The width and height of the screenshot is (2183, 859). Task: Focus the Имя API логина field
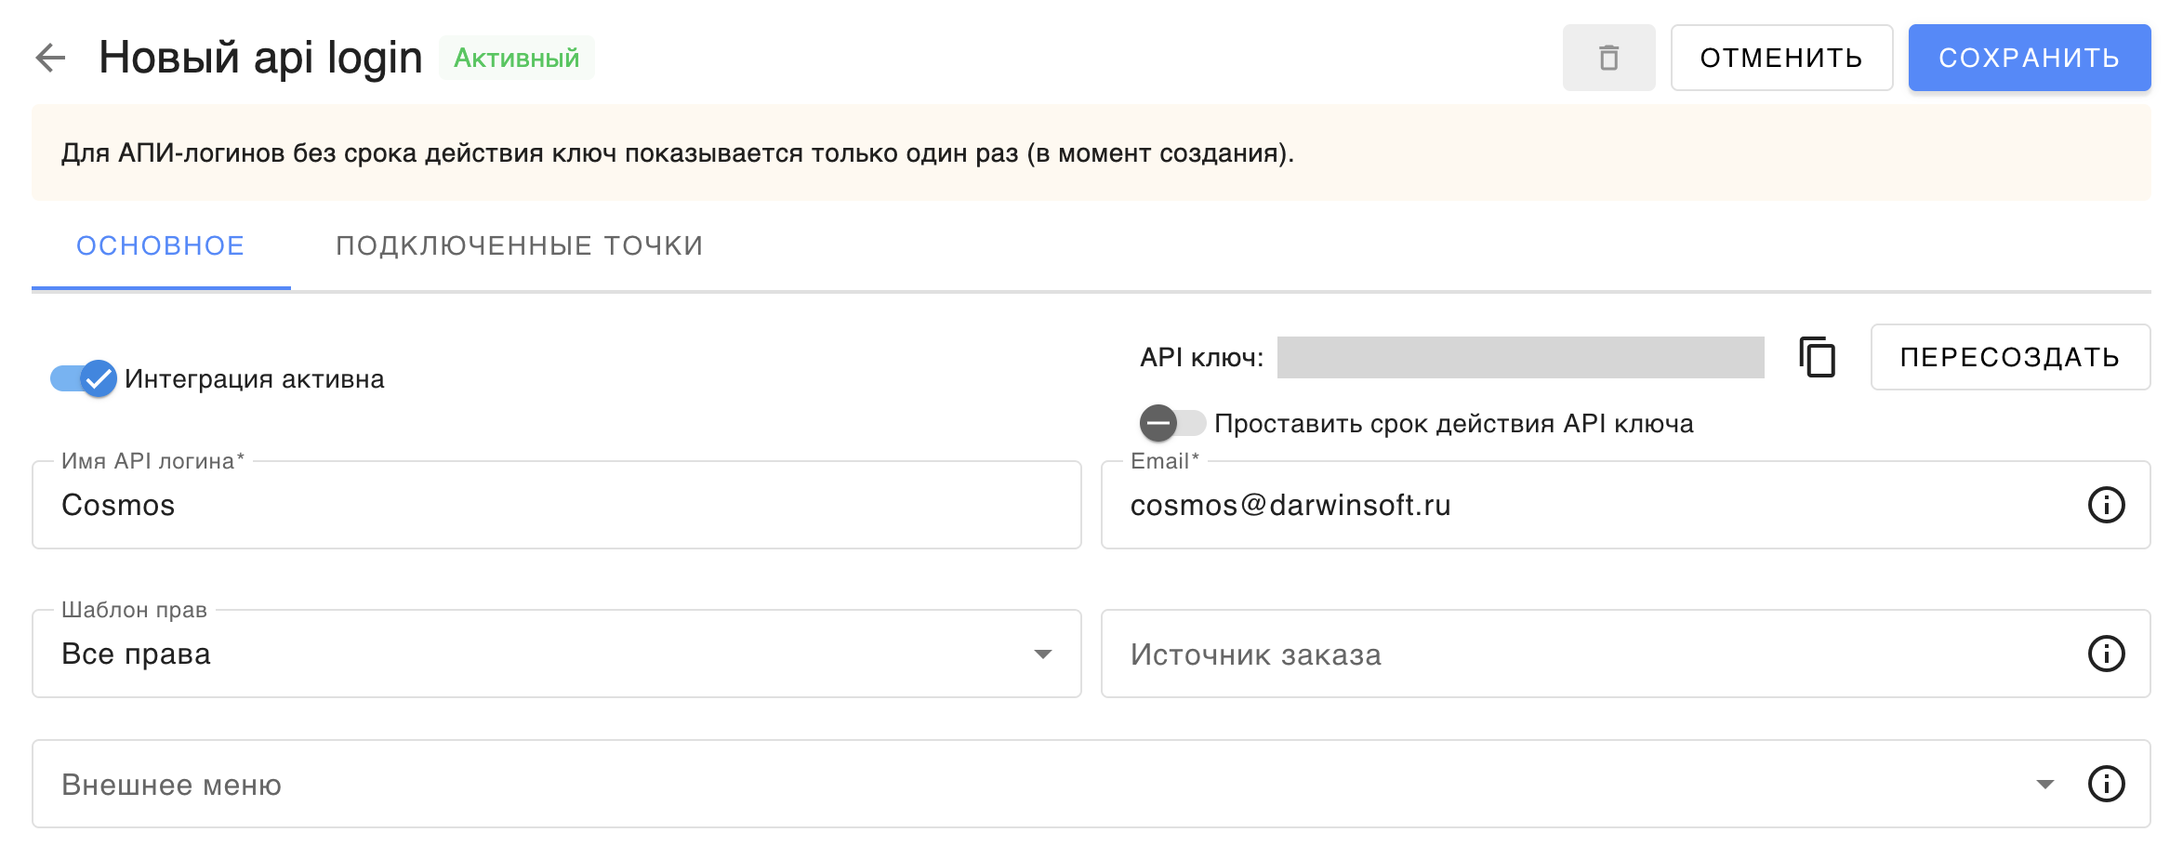pos(556,505)
